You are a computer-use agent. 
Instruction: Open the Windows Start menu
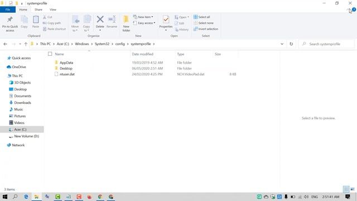pyautogui.click(x=5, y=197)
